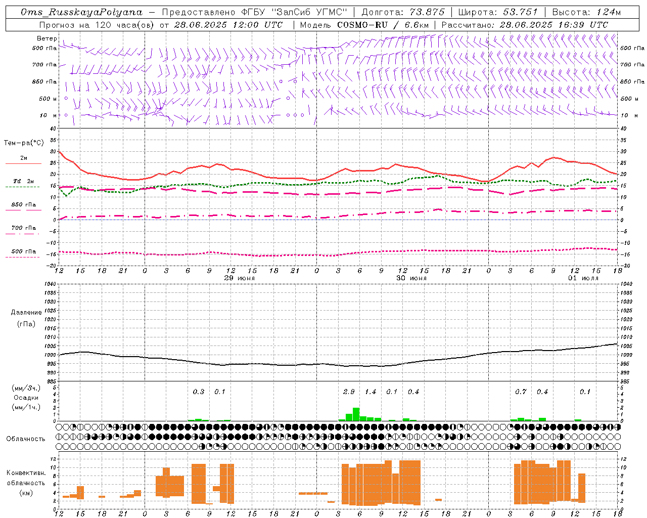Click the 'Широта: 53.751' latitude value
Viewport: 647px width, 518px height.
point(498,12)
